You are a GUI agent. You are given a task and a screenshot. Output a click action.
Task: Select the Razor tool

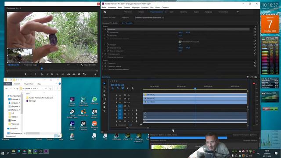(104, 95)
